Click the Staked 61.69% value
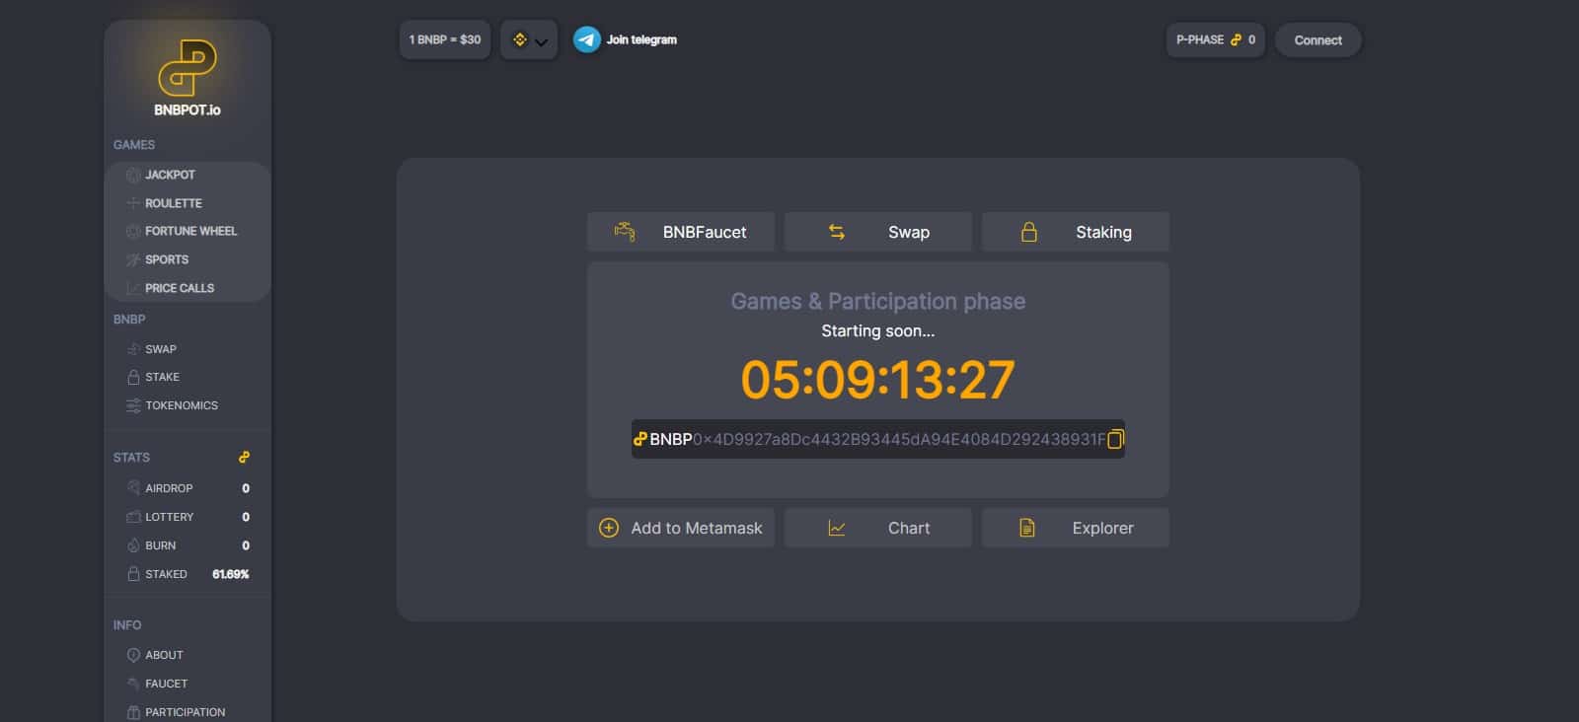The width and height of the screenshot is (1579, 722). [231, 574]
